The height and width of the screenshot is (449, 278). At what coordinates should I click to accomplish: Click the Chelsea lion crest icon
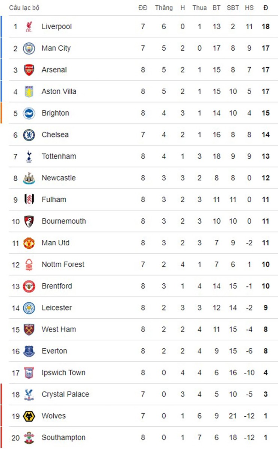tap(29, 135)
